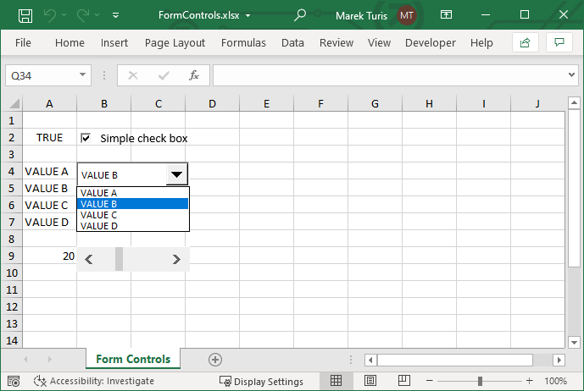This screenshot has height=391, width=584.
Task: Click Accessibility: Investigate in status bar
Action: click(94, 381)
